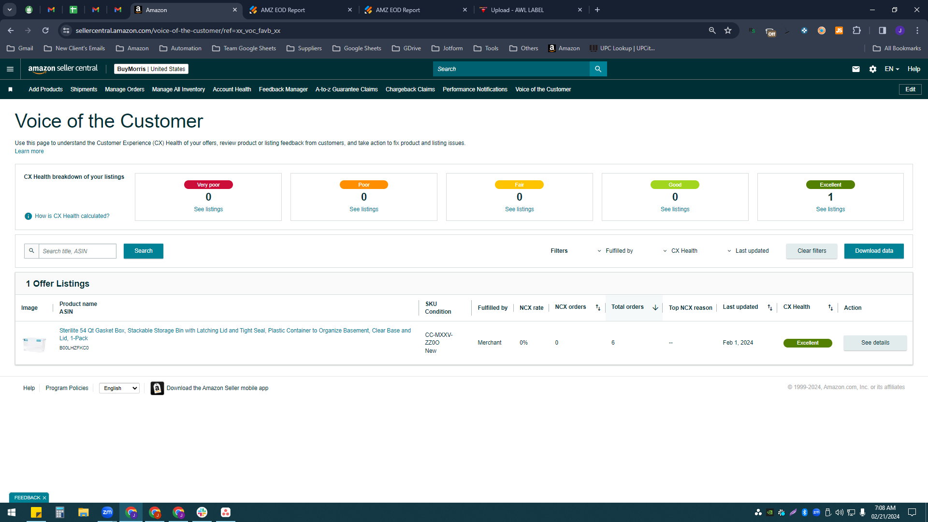Open the Learn more link
The width and height of the screenshot is (928, 522).
(29, 151)
